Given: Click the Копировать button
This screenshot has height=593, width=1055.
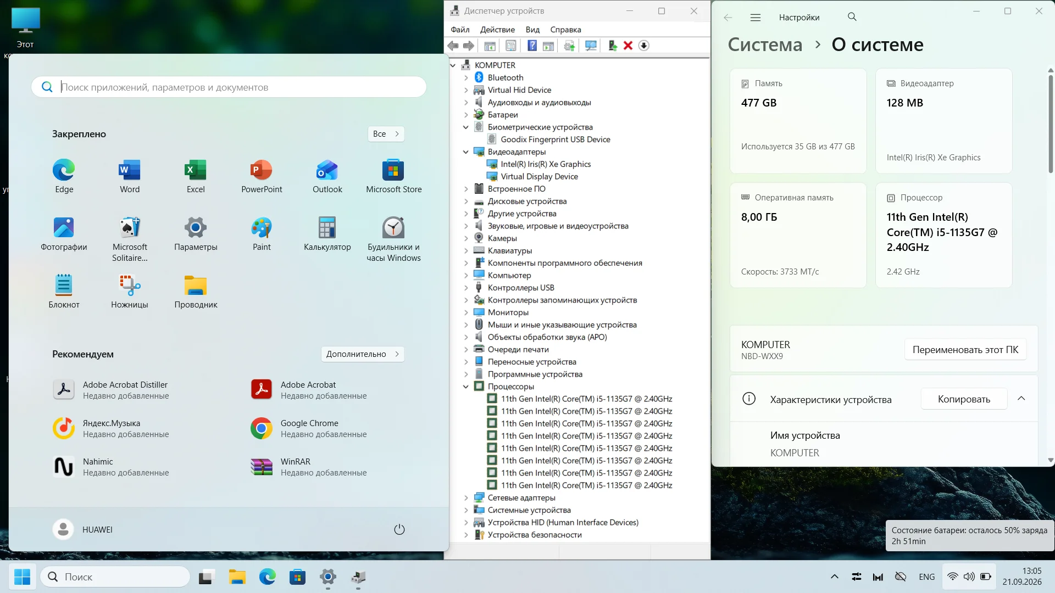Looking at the screenshot, I should click(964, 399).
